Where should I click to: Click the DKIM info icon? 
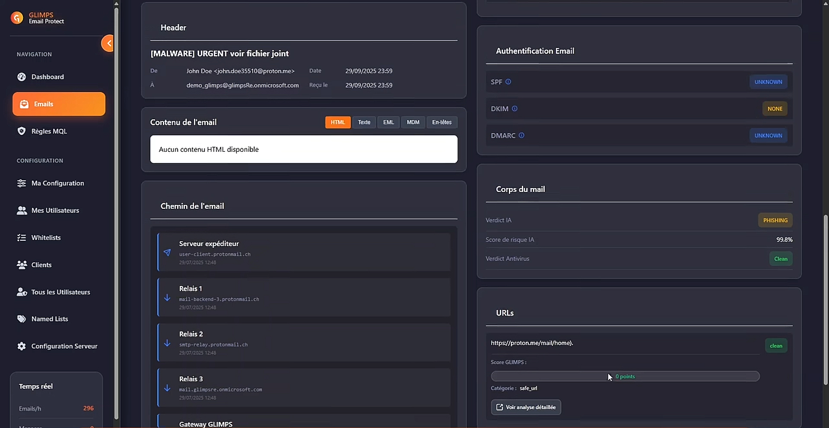(x=515, y=109)
